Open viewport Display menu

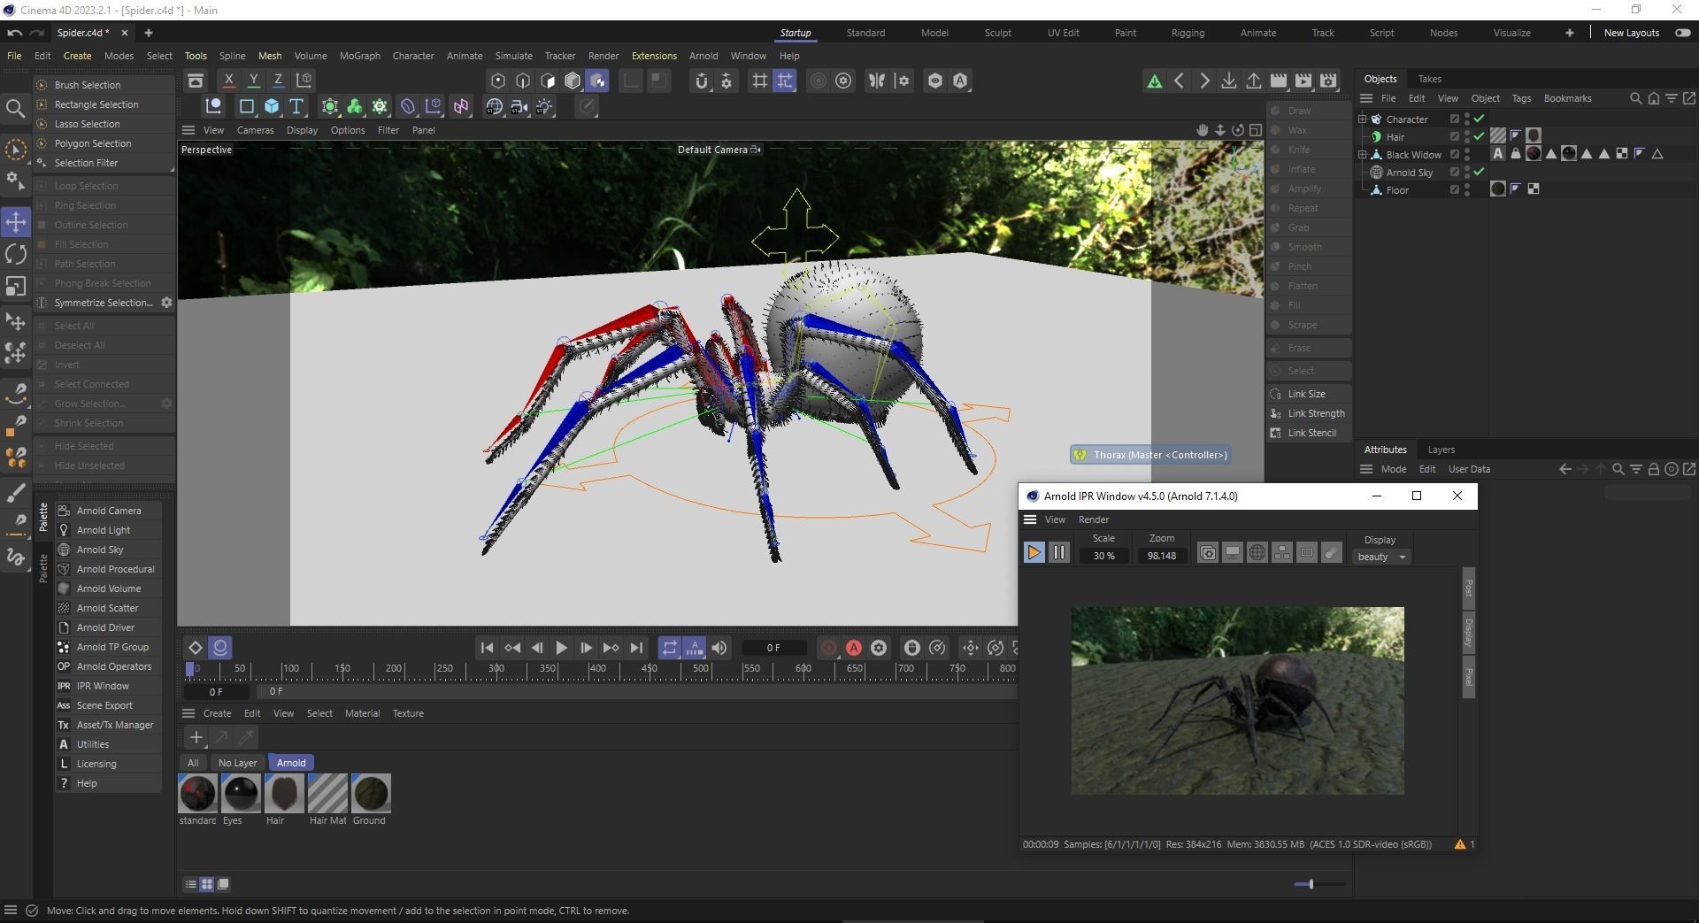(x=302, y=130)
